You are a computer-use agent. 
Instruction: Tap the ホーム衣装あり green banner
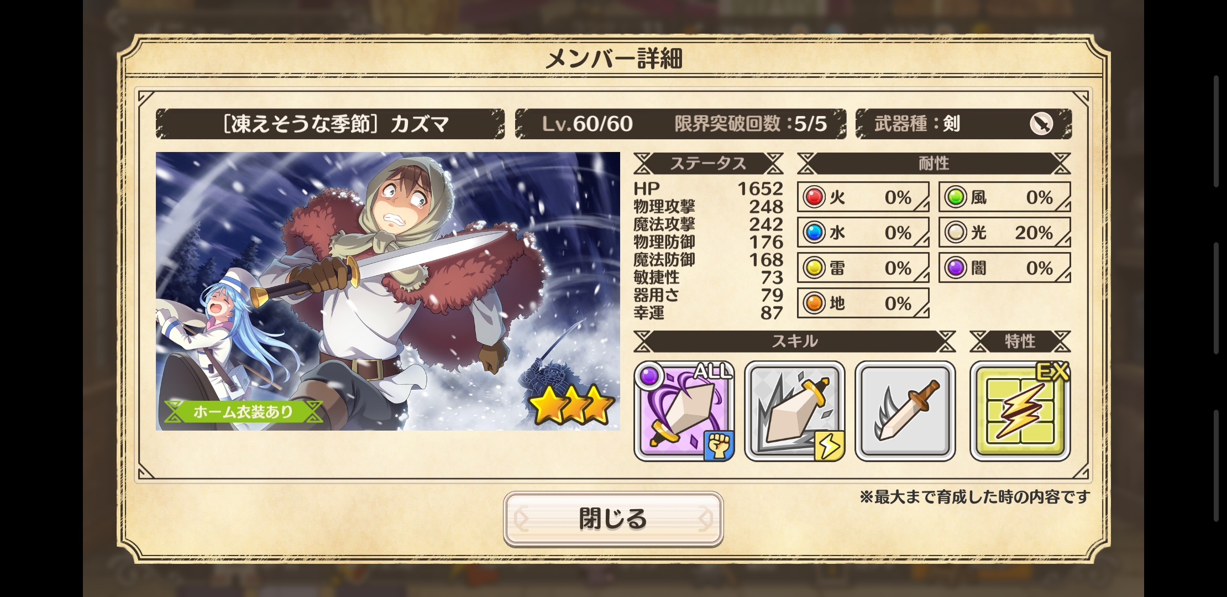(x=243, y=412)
